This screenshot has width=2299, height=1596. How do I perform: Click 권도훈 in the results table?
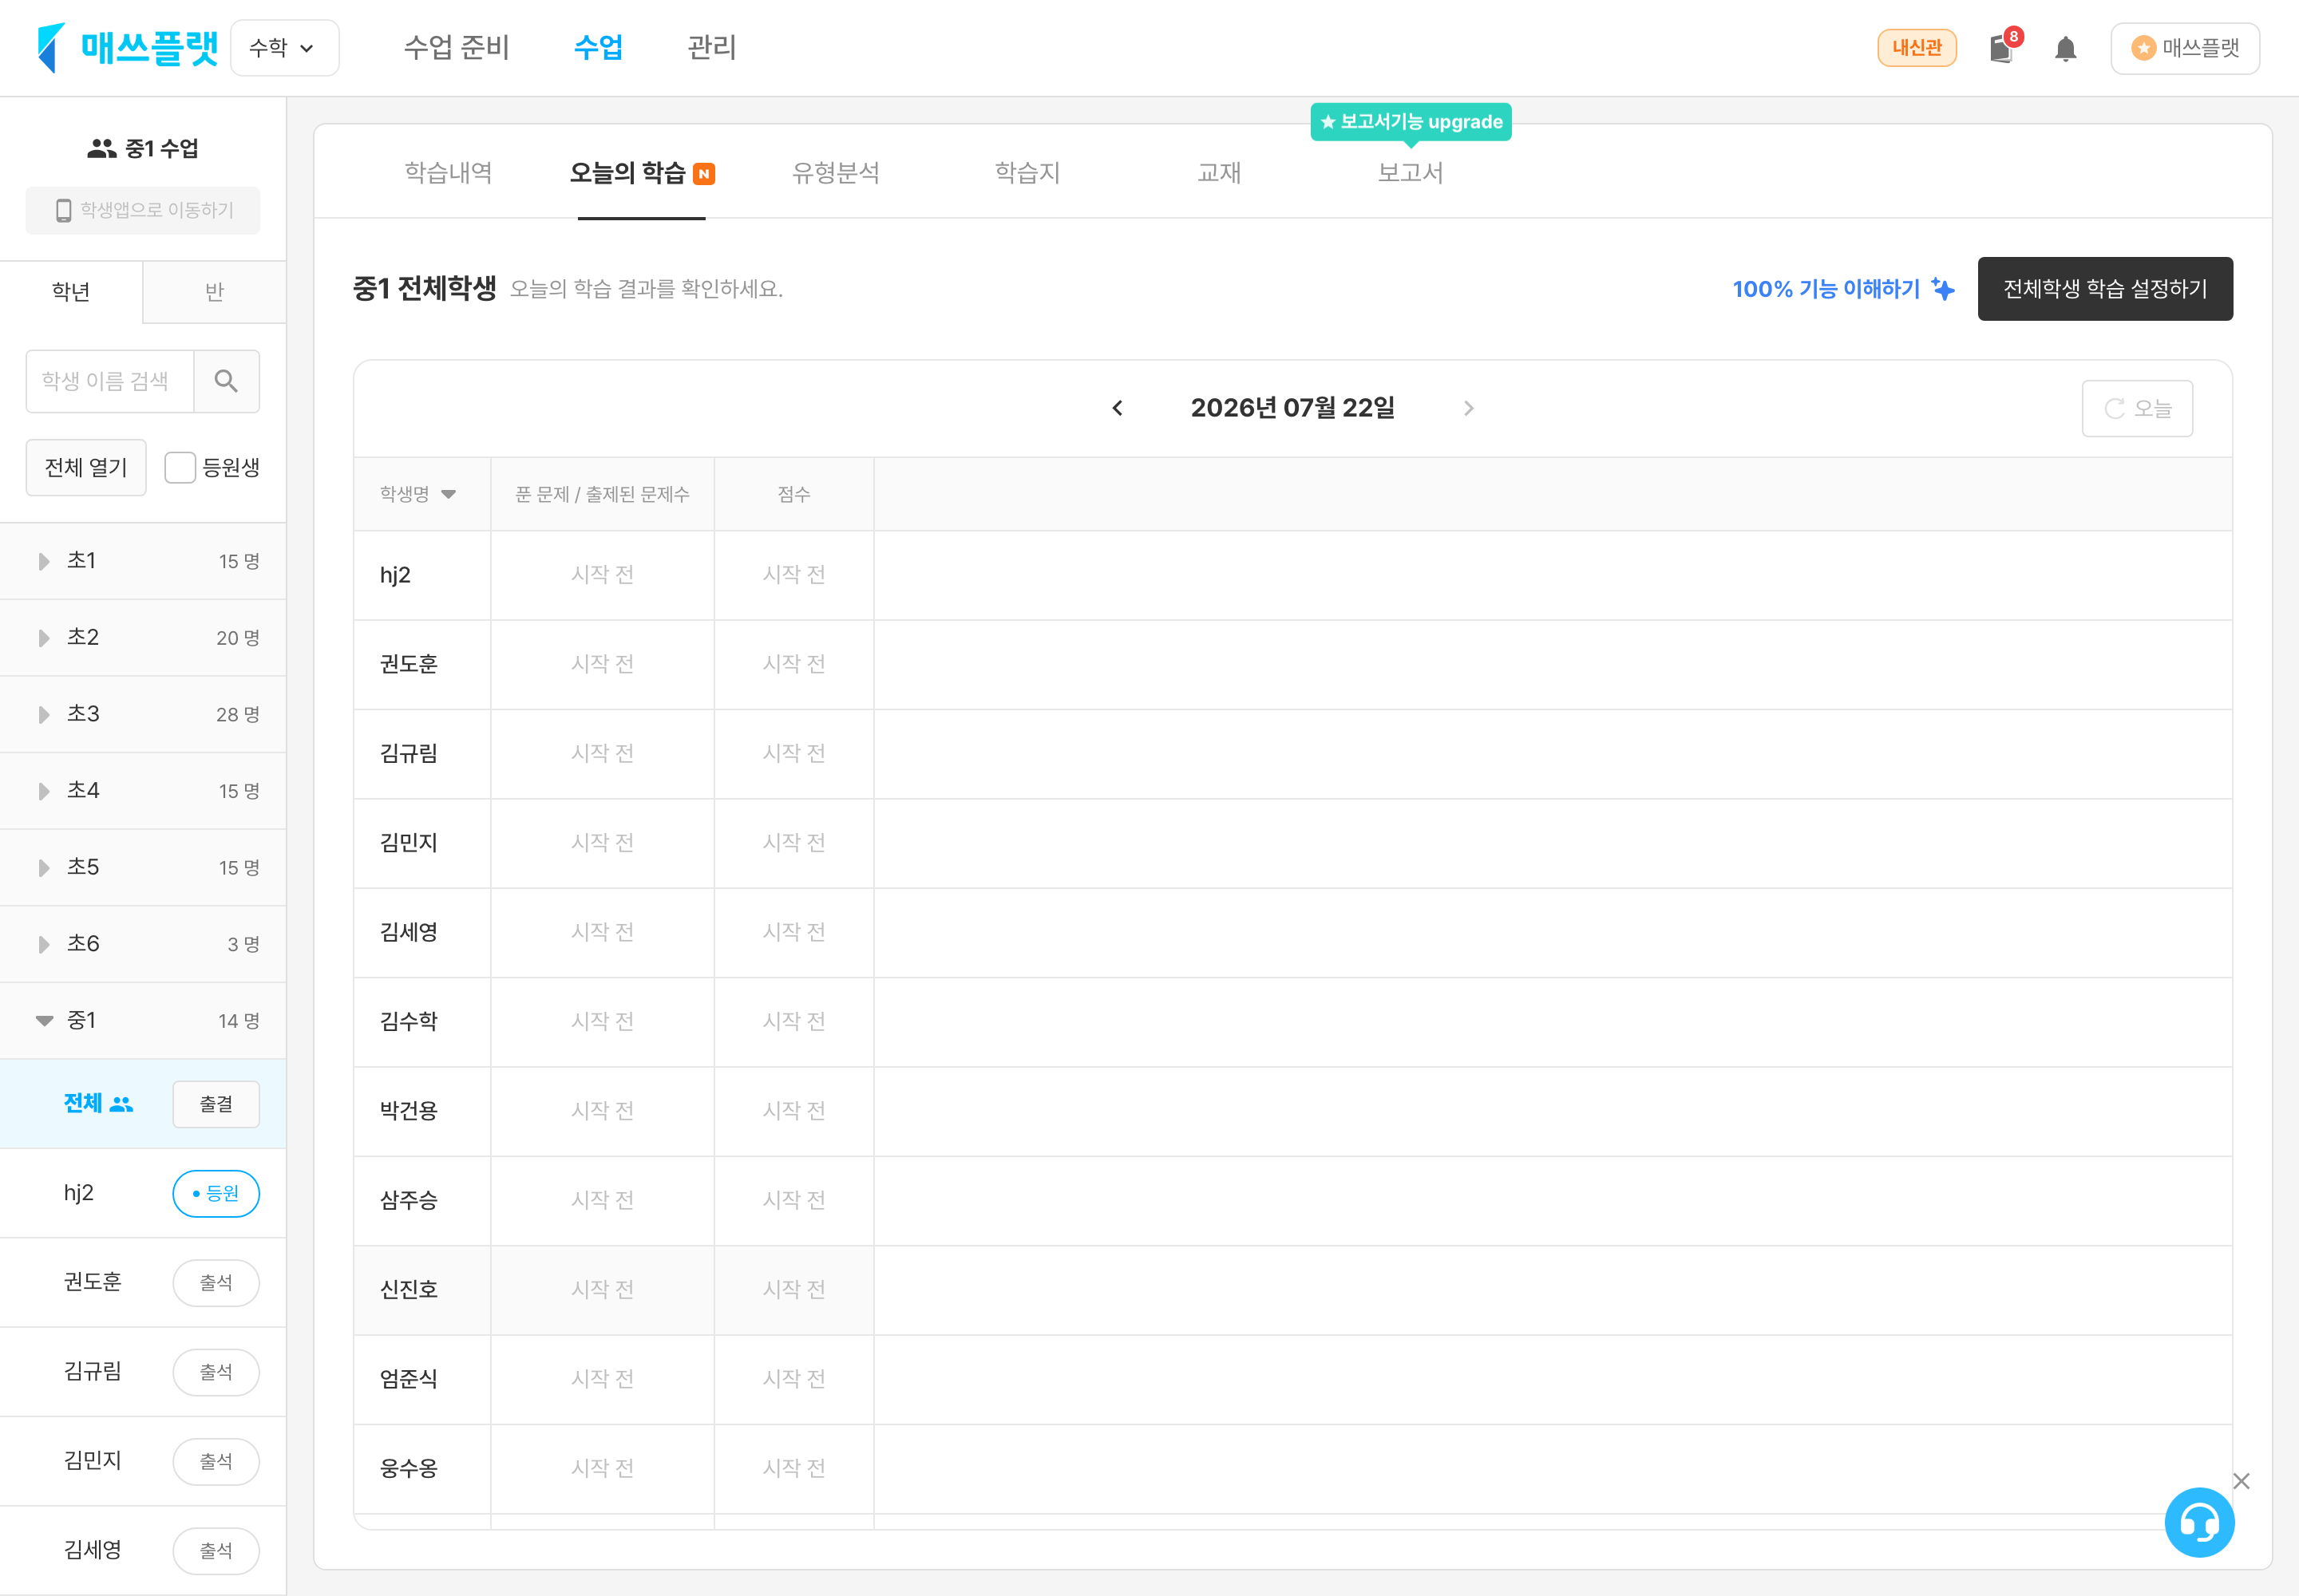click(x=408, y=664)
